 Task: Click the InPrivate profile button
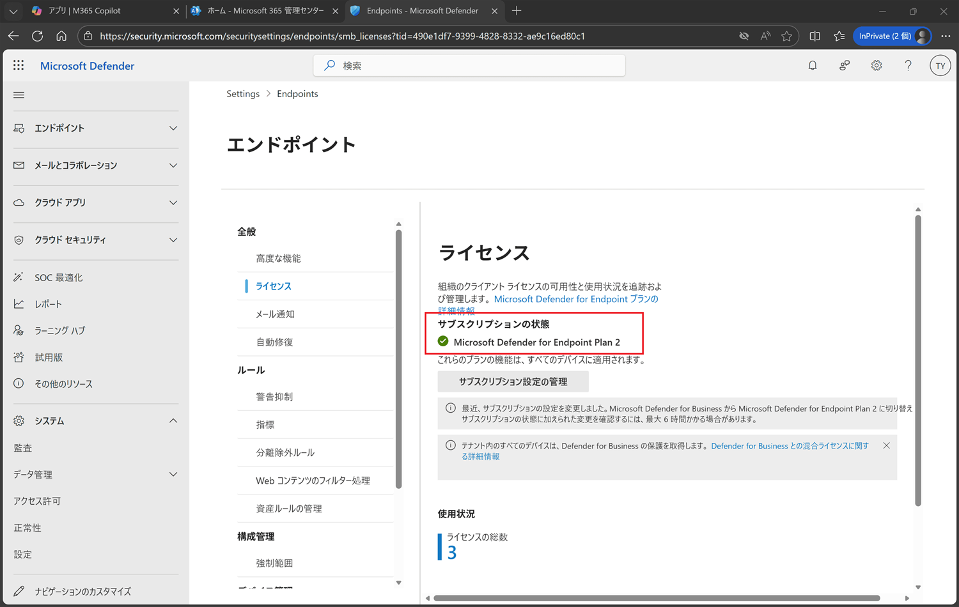[x=893, y=36]
